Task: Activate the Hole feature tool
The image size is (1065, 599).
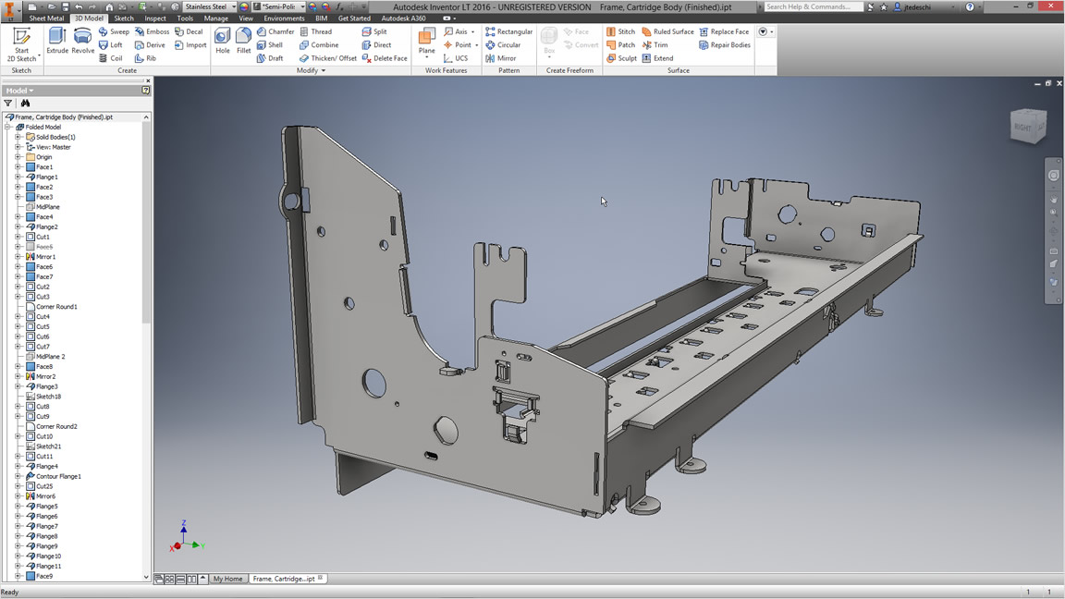Action: click(x=222, y=39)
